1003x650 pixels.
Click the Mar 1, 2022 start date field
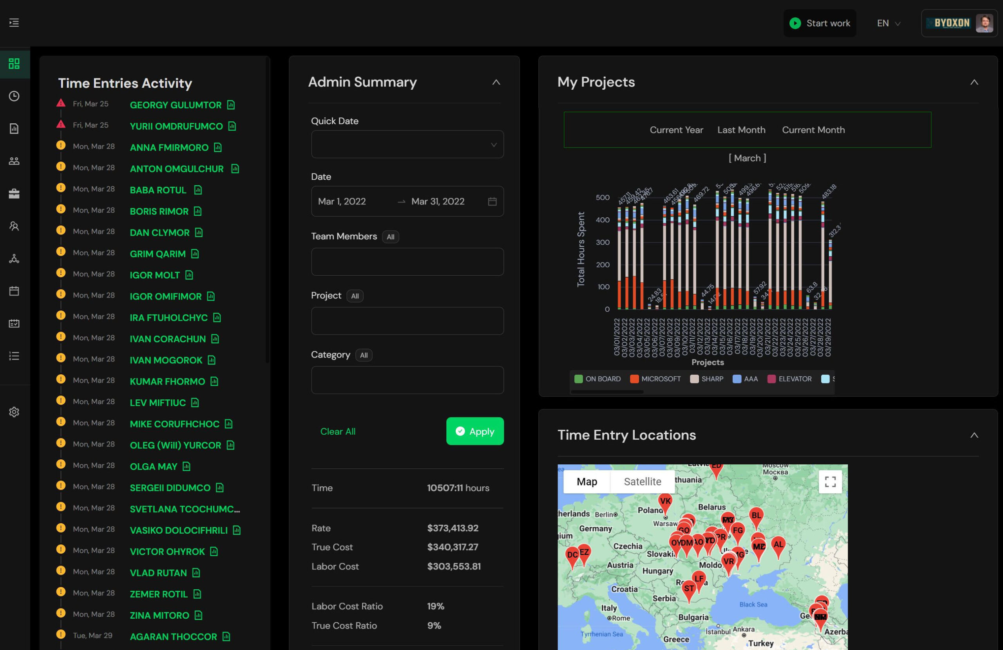pyautogui.click(x=342, y=201)
